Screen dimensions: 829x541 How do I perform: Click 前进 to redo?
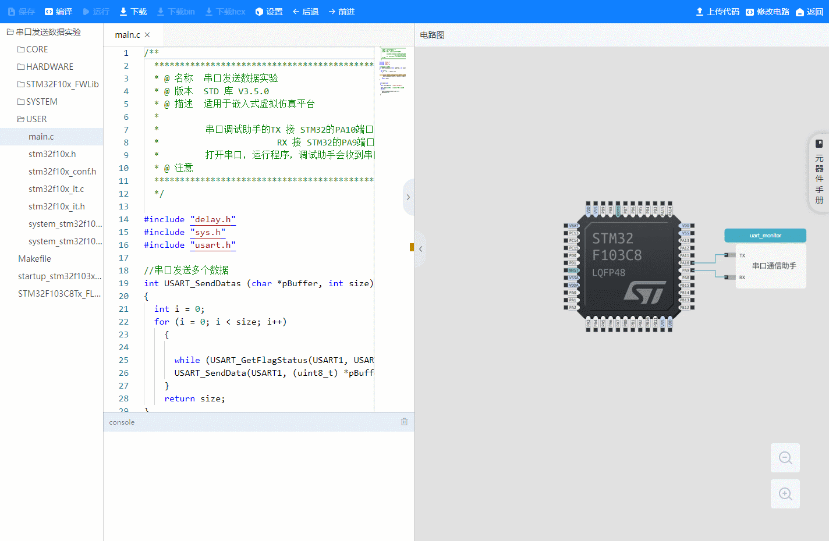click(x=342, y=12)
